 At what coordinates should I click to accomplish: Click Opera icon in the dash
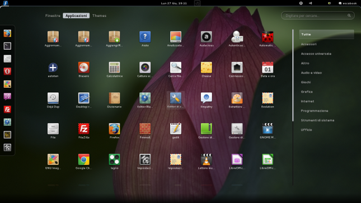[7, 72]
